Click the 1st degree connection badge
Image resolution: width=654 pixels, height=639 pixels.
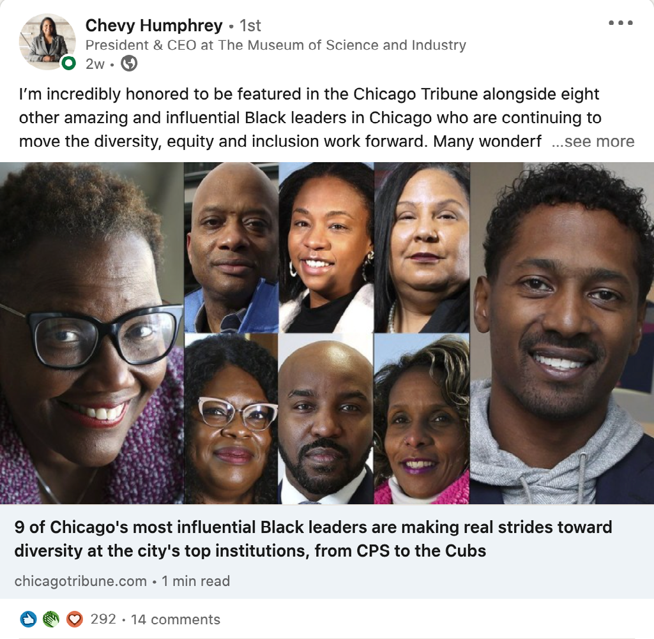tap(250, 26)
